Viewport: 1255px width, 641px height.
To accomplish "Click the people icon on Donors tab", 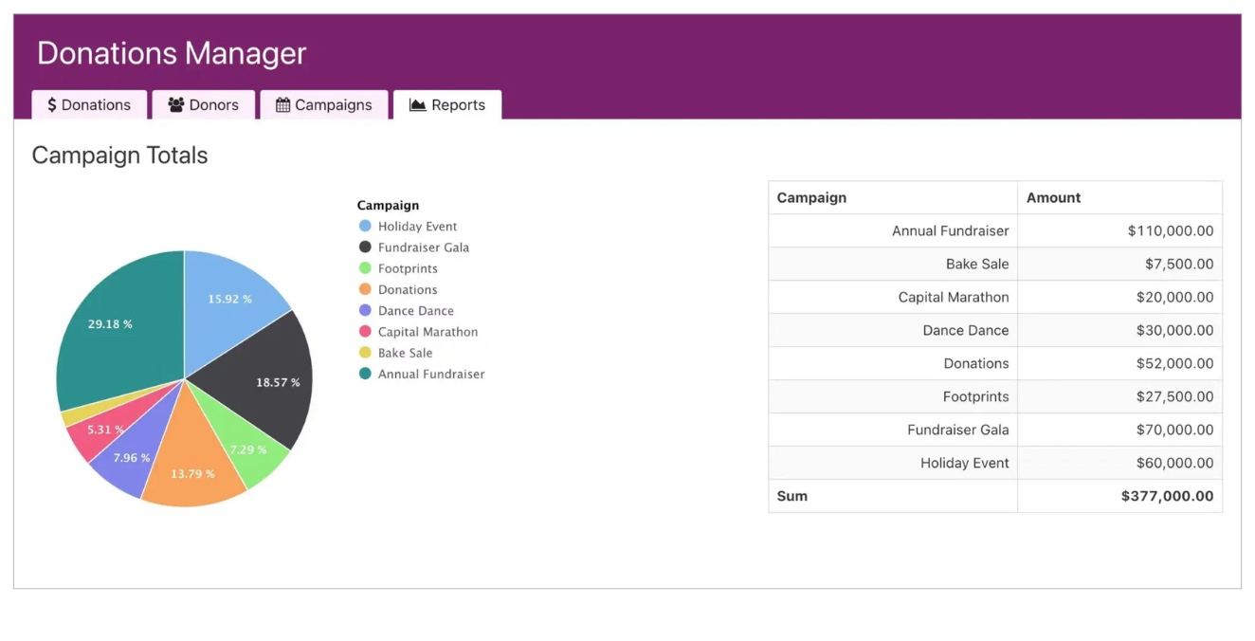I will click(x=175, y=105).
